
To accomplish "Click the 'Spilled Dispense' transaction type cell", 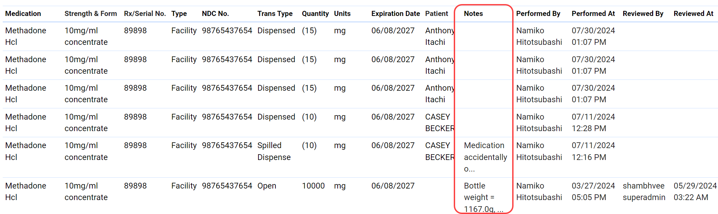I will [x=274, y=151].
